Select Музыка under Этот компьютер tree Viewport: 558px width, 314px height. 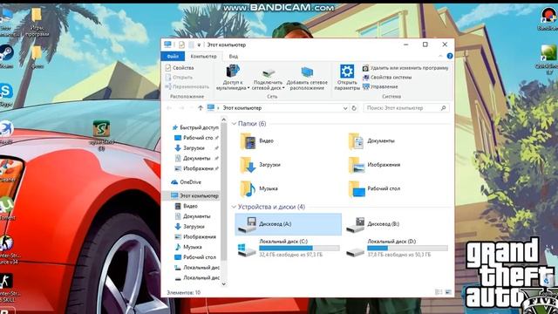point(188,247)
